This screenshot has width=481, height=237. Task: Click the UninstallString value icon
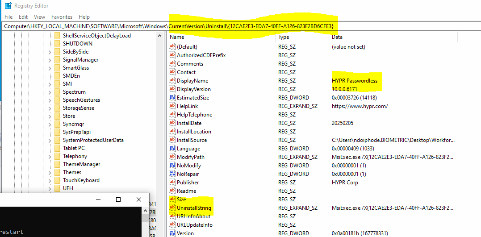coord(172,208)
